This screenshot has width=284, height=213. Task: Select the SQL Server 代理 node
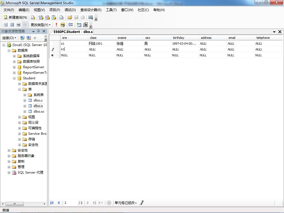31,173
